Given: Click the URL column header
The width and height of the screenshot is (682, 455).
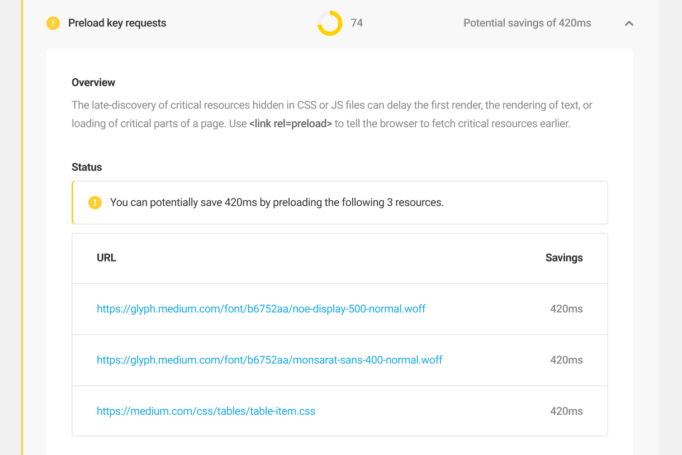Looking at the screenshot, I should point(106,258).
